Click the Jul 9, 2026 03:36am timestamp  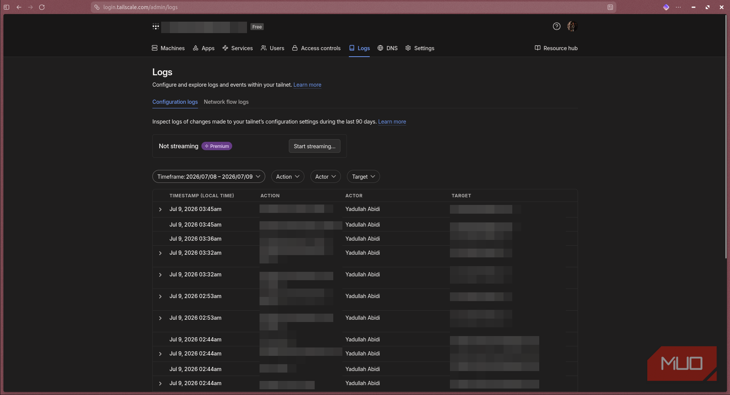tap(195, 239)
